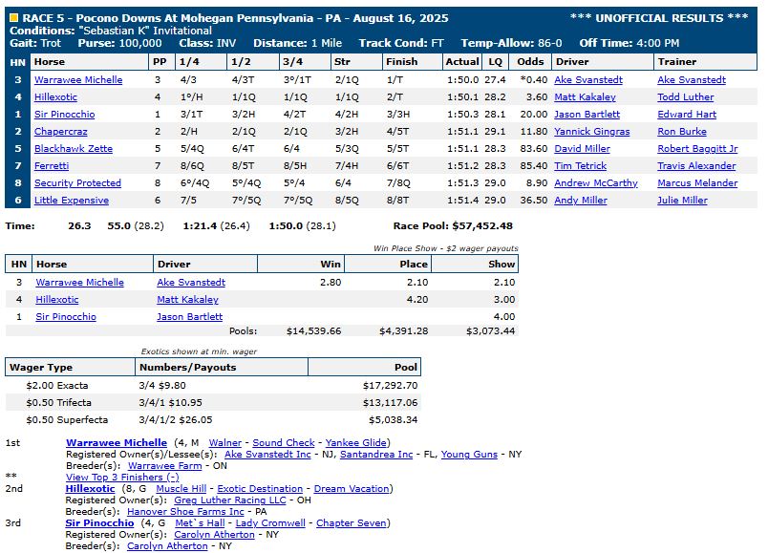Select the Ferretti horse link
The width and height of the screenshot is (768, 553).
53,166
